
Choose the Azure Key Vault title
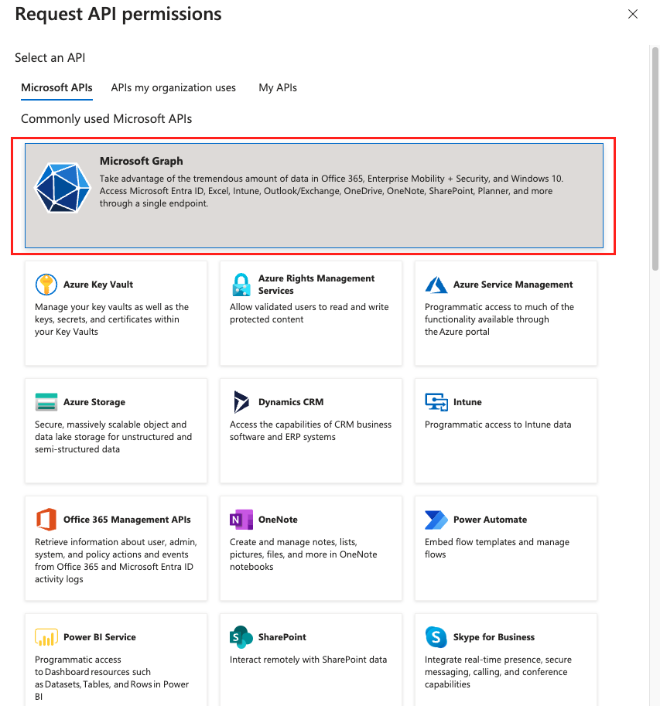point(98,285)
